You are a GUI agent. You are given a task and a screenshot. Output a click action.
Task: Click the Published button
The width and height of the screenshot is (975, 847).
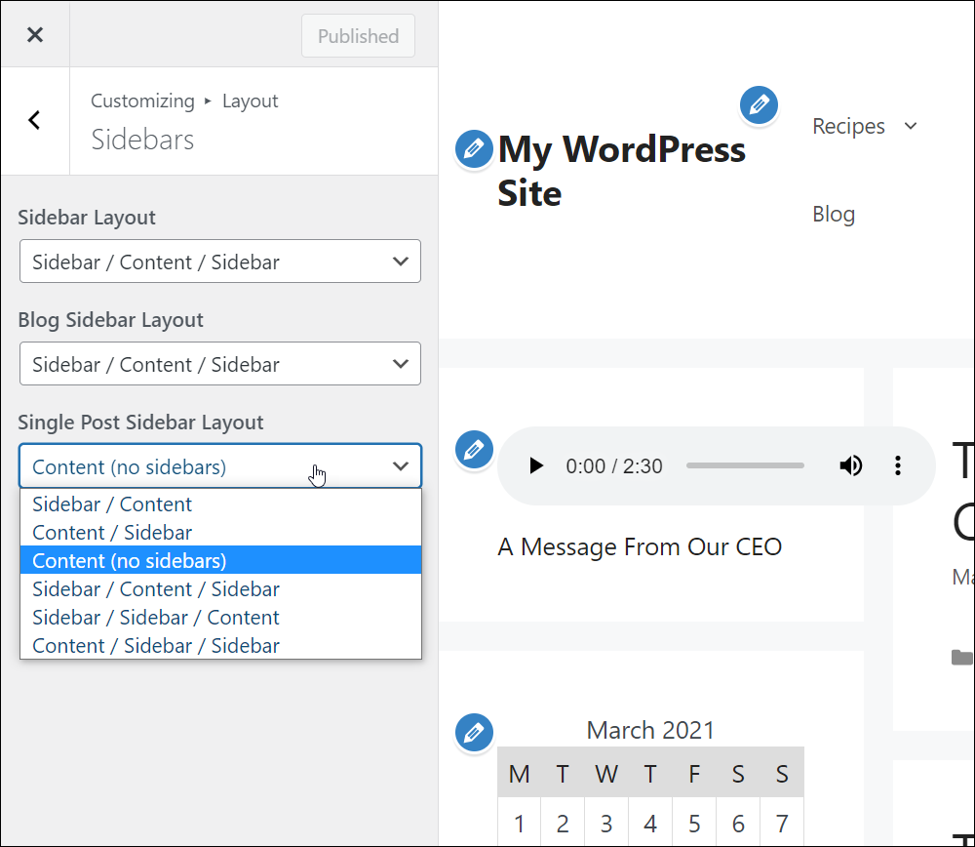(x=358, y=36)
